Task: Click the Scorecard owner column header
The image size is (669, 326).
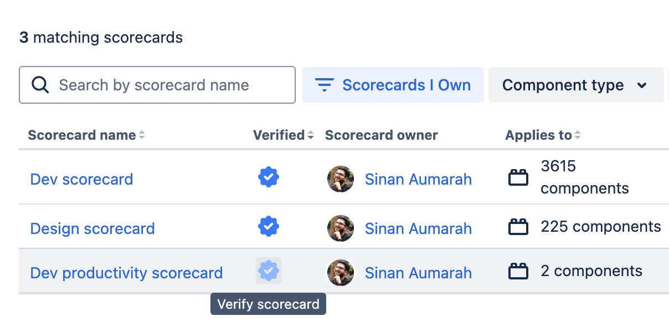Action: pyautogui.click(x=381, y=135)
